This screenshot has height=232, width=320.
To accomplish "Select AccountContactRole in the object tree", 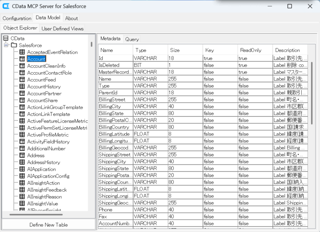I will (49, 73).
